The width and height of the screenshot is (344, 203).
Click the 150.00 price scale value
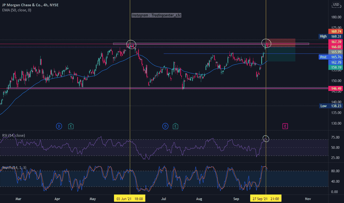pos(336,81)
